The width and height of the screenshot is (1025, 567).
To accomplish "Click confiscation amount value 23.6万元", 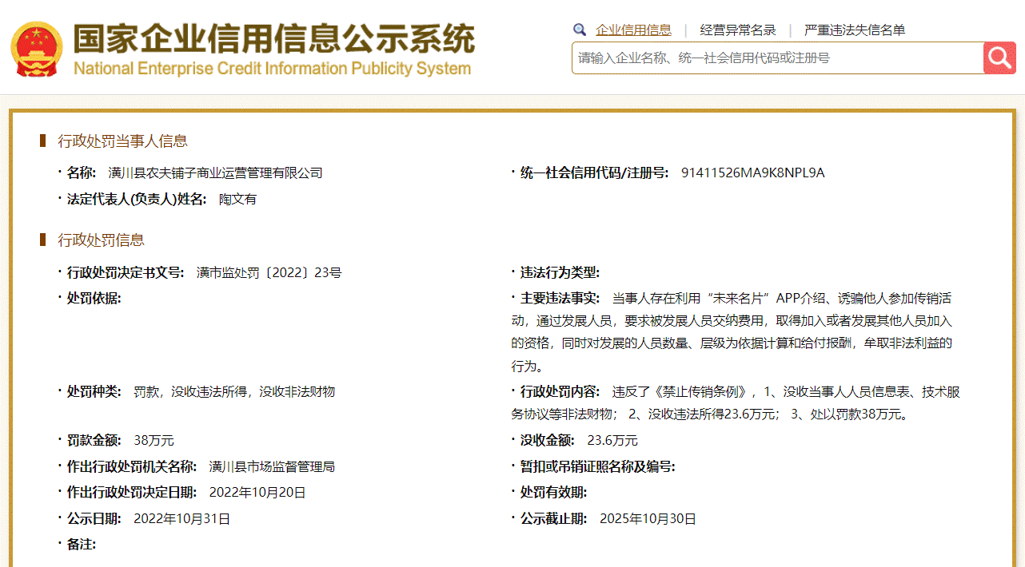I will [x=612, y=441].
